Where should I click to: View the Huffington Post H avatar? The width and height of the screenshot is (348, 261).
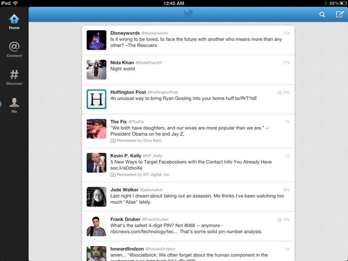96,99
